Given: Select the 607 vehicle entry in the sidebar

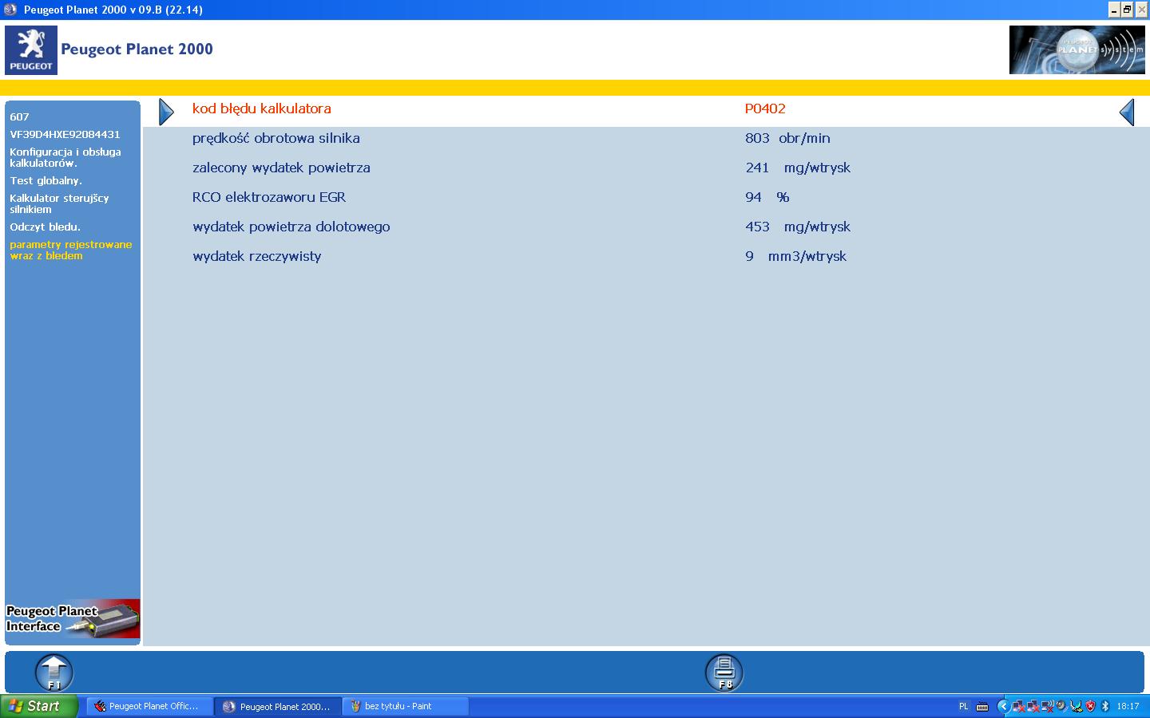Looking at the screenshot, I should (19, 116).
